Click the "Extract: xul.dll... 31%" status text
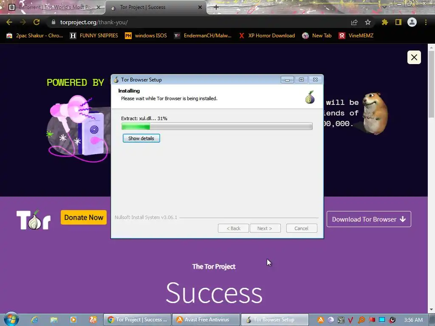The image size is (435, 326). coord(144,118)
